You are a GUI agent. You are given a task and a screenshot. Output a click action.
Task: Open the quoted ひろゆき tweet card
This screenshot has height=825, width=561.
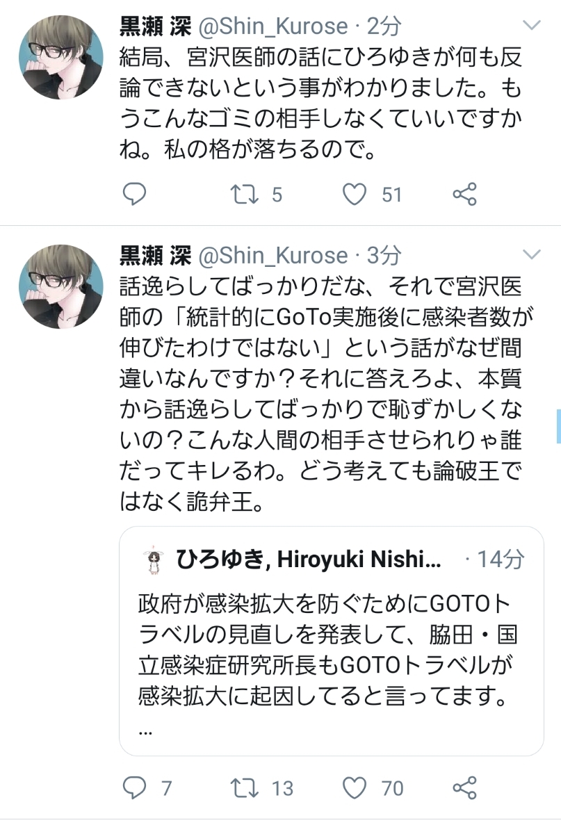[x=332, y=641]
